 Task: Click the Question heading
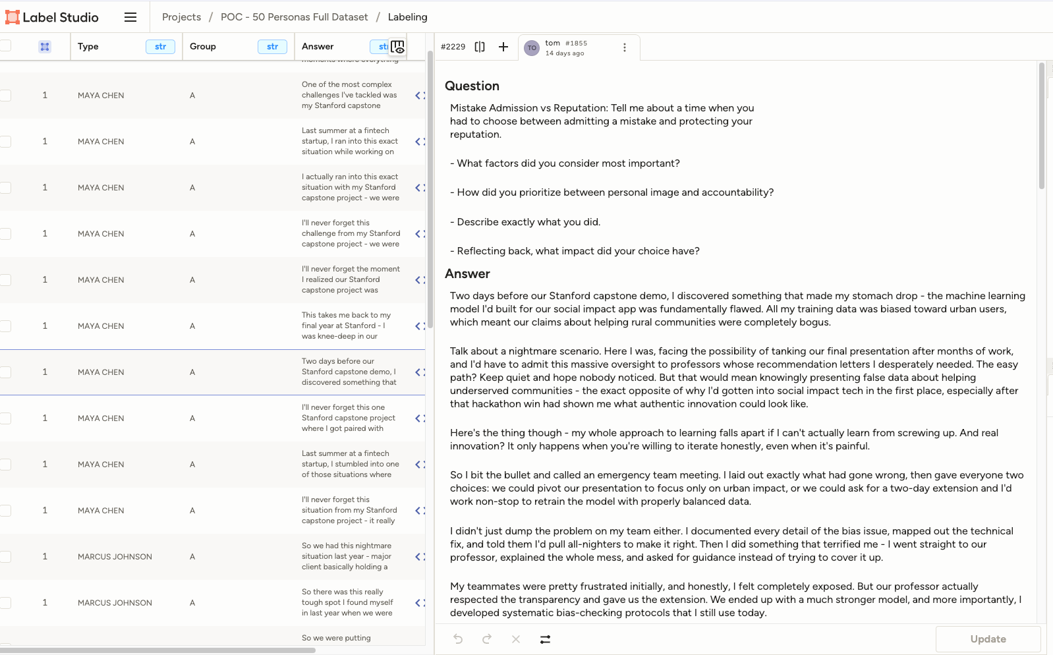472,86
